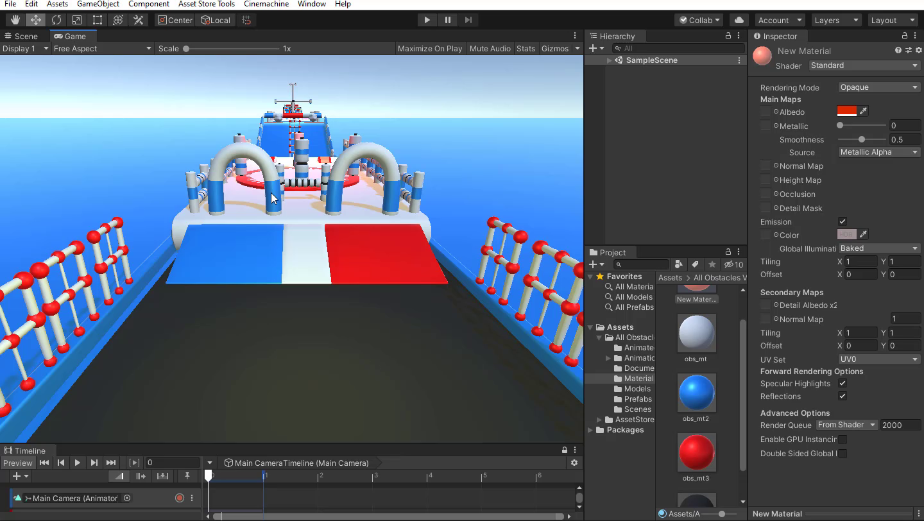Lock the Project panel
Screen dimensions: 924x521
[x=728, y=252]
